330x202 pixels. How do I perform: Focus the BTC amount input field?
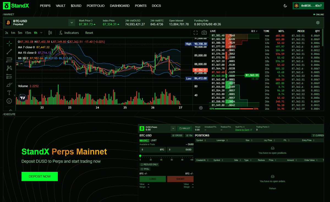[x=153, y=150]
